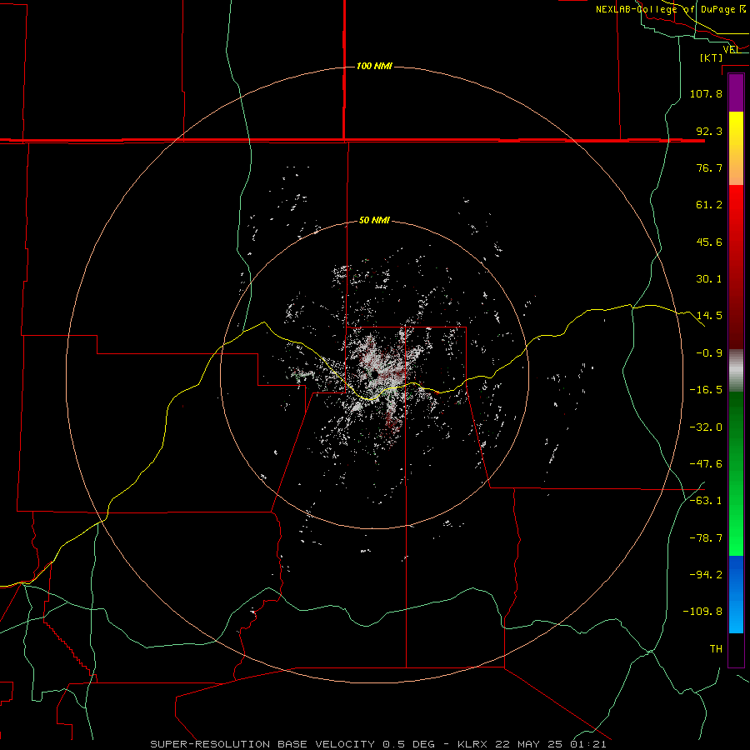Image resolution: width=750 pixels, height=750 pixels.
Task: Click the 45.6 value on the velocity scale
Action: (709, 242)
